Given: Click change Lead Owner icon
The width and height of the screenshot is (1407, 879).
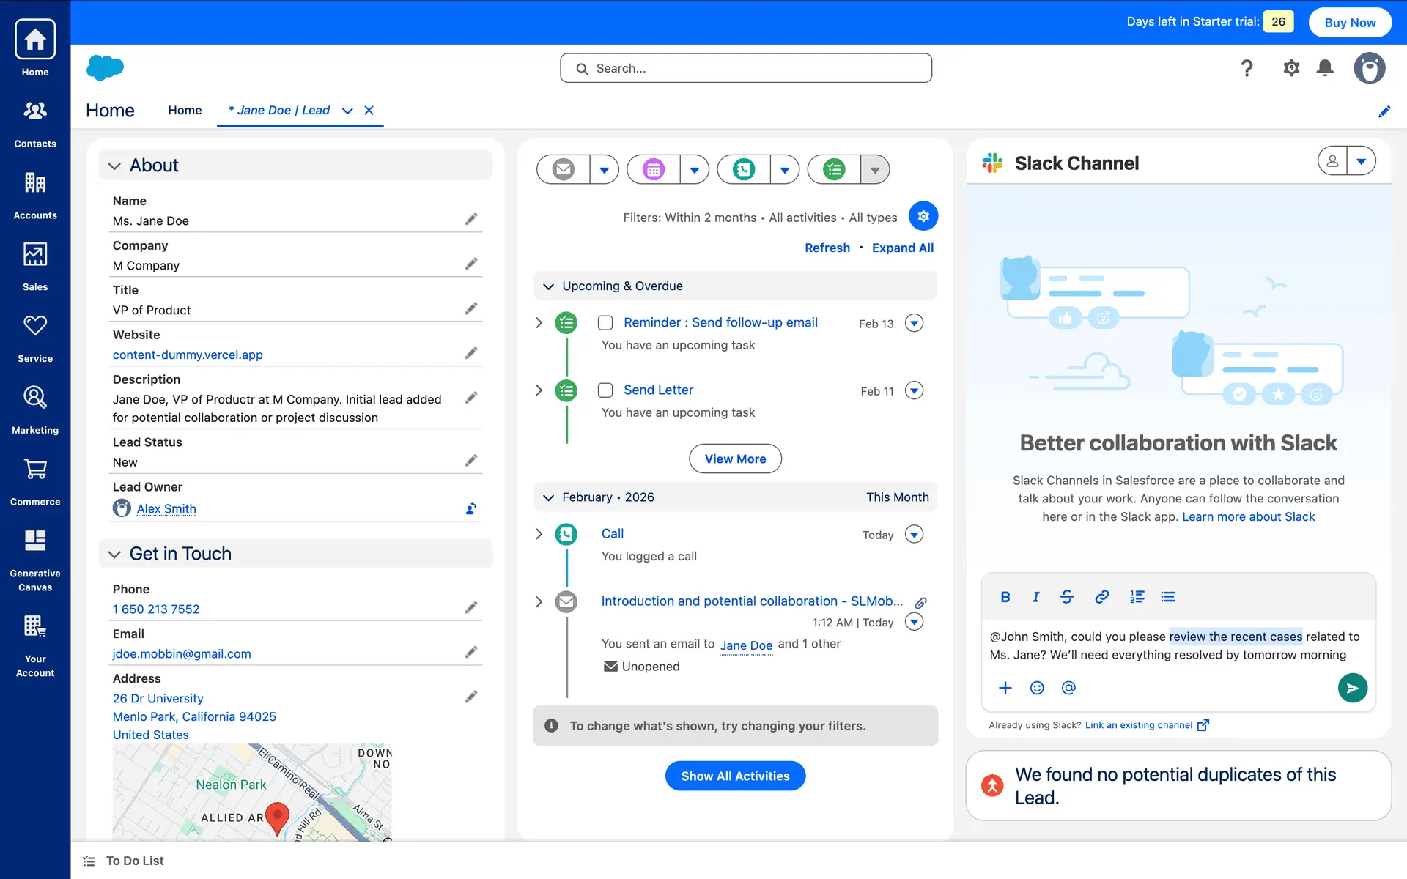Looking at the screenshot, I should tap(471, 508).
